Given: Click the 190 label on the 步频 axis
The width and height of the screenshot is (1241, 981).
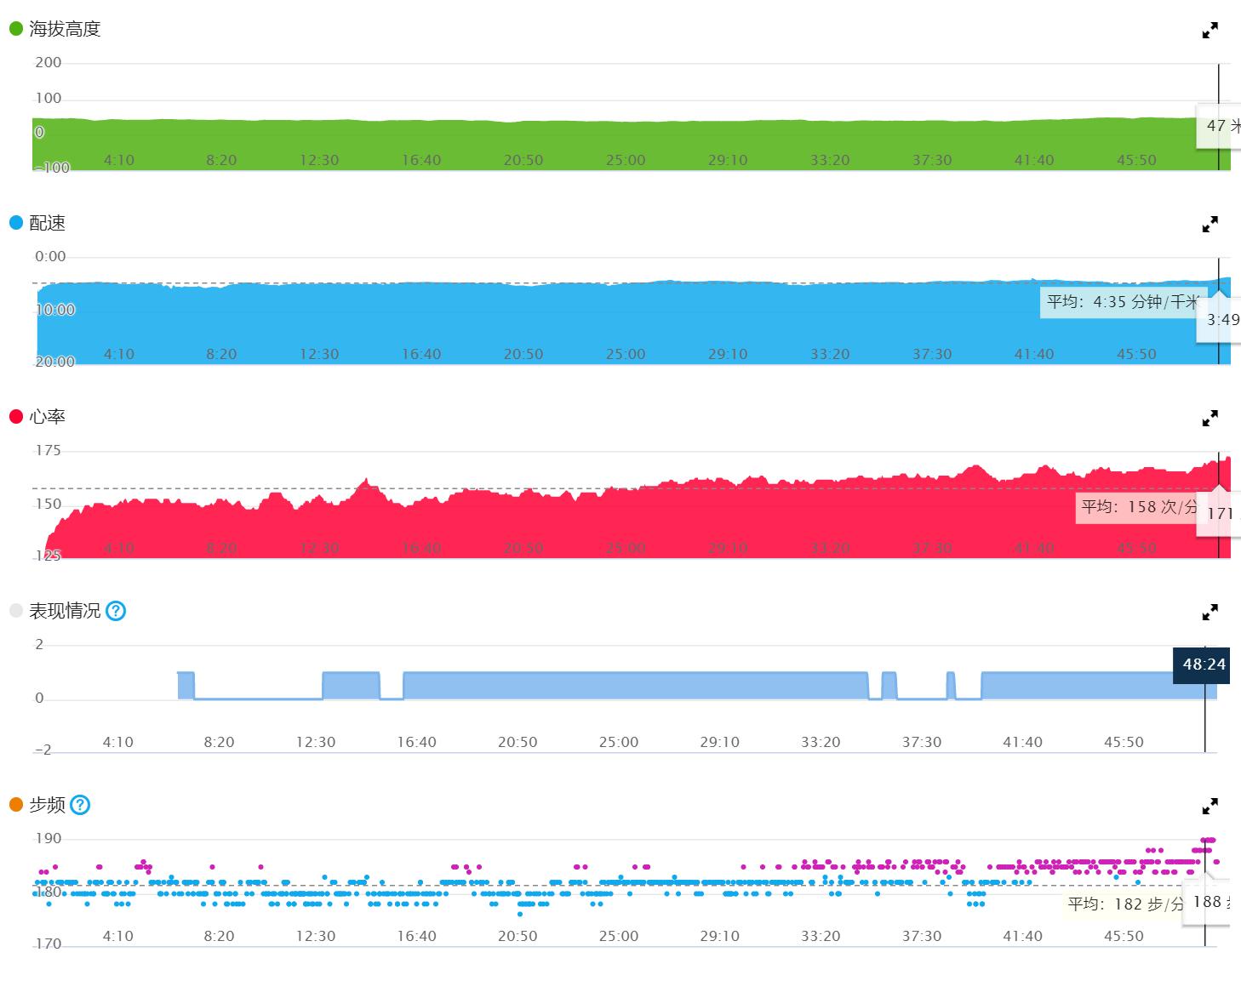Looking at the screenshot, I should click(x=49, y=838).
